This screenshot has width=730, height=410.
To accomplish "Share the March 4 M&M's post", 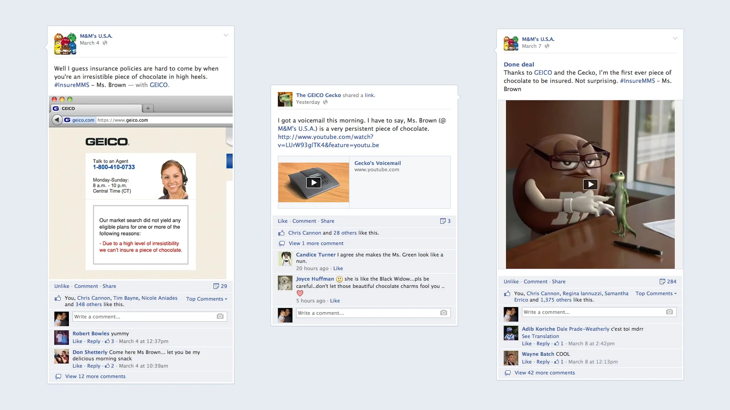I will tap(109, 286).
